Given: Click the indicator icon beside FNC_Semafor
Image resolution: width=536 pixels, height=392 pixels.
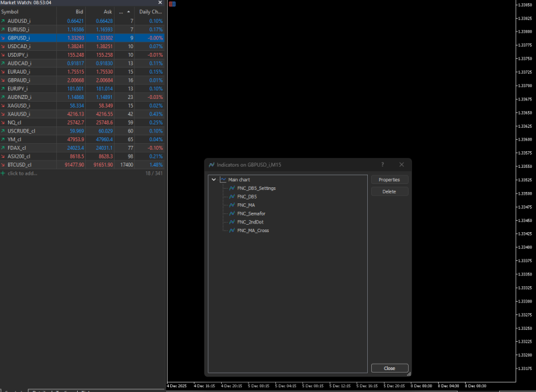Looking at the screenshot, I should [232, 213].
